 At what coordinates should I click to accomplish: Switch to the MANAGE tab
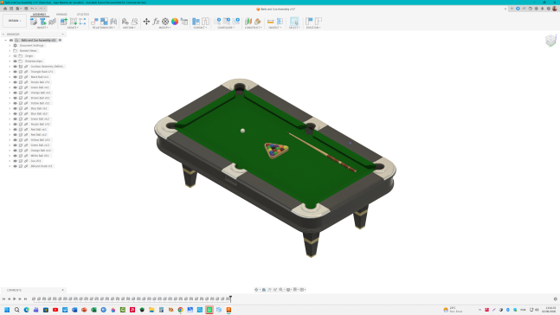[x=61, y=15]
